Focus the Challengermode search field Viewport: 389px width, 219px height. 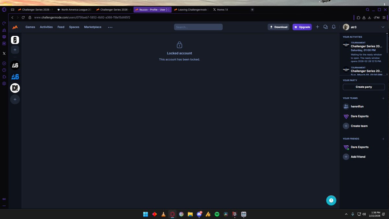pos(198,27)
